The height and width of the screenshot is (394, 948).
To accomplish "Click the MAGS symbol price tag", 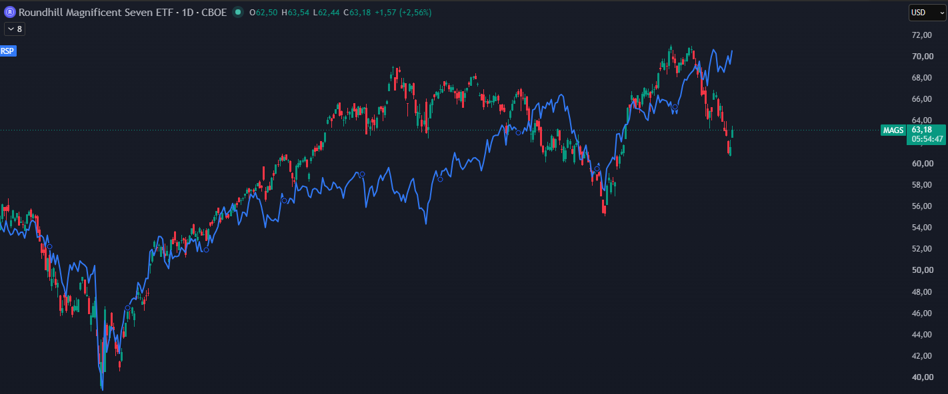I will [x=893, y=130].
